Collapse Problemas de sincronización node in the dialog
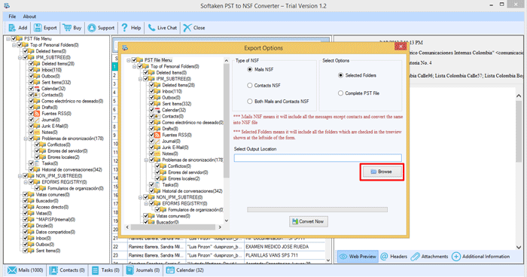Image resolution: width=527 pixels, height=277 pixels. (146, 160)
